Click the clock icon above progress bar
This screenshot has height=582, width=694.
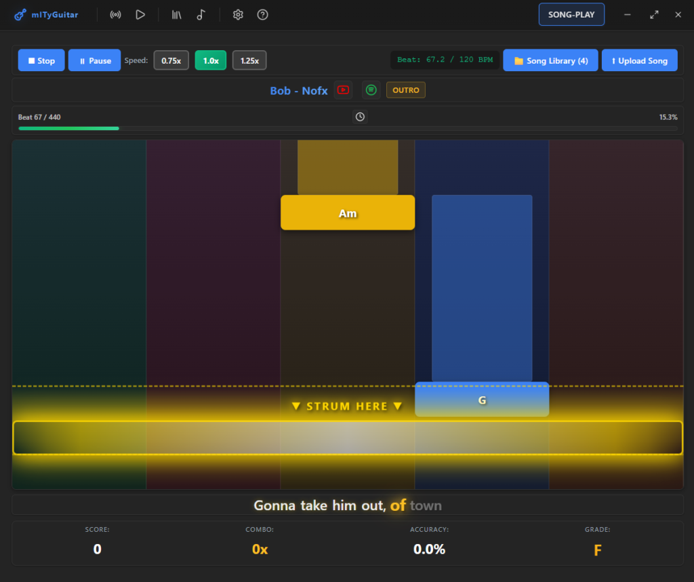(x=360, y=117)
